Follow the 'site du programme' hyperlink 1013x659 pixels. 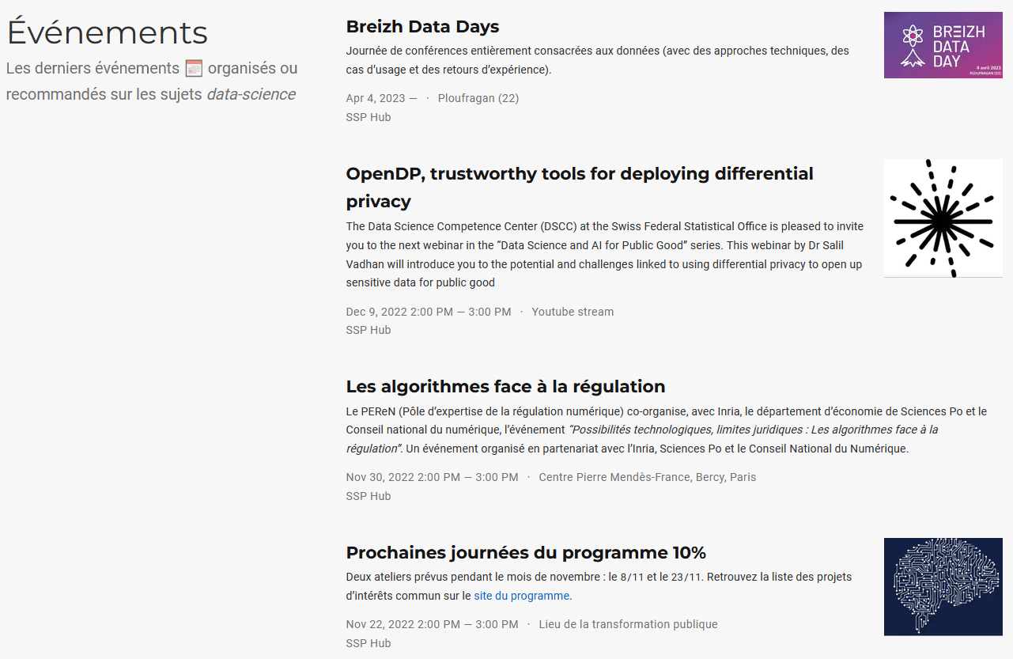[x=521, y=596]
